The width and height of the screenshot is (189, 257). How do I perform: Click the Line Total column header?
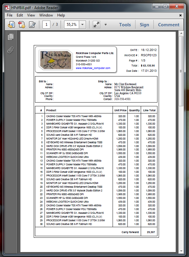(149, 110)
